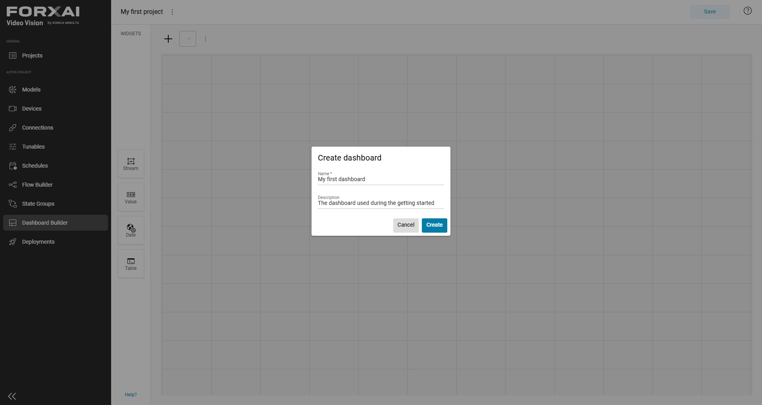Click the Help? link
The image size is (762, 405).
point(131,395)
